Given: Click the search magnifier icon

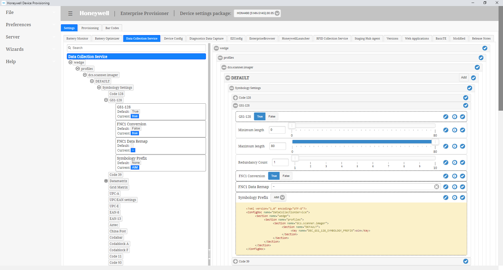Looking at the screenshot, I should [x=69, y=48].
